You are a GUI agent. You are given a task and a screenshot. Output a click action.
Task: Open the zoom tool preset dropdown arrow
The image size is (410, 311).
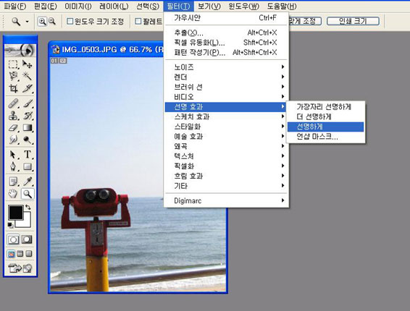click(28, 22)
